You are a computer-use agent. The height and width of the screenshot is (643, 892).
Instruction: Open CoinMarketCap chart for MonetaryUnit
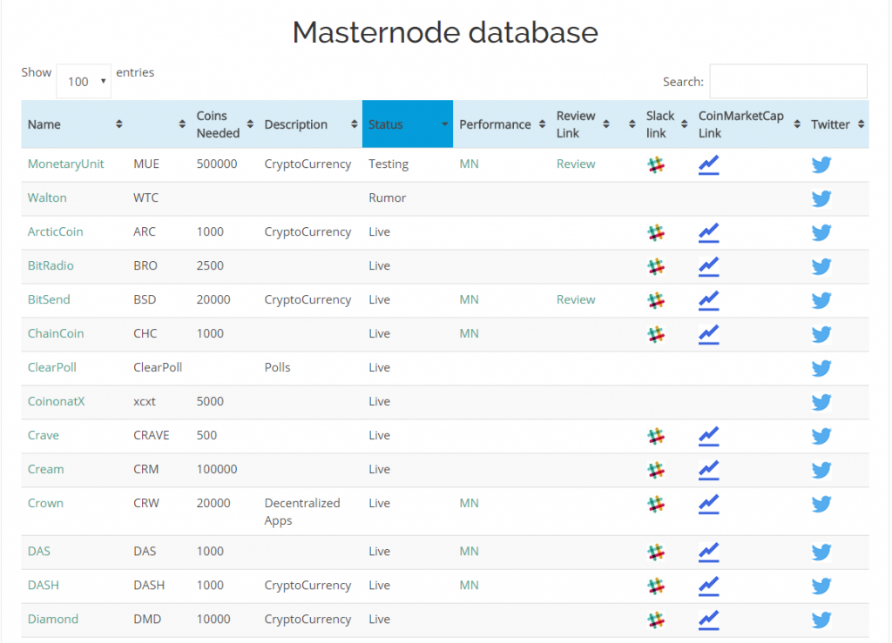[x=709, y=164]
